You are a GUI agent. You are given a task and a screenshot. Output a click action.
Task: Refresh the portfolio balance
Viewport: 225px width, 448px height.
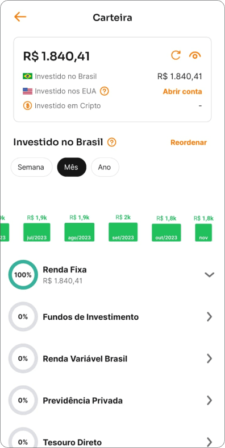[x=176, y=55]
